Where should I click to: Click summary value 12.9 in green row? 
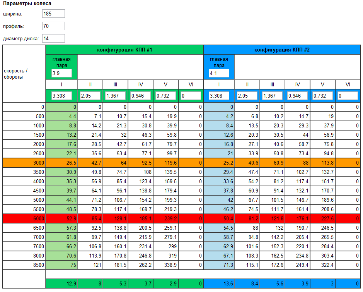[x=61, y=283]
